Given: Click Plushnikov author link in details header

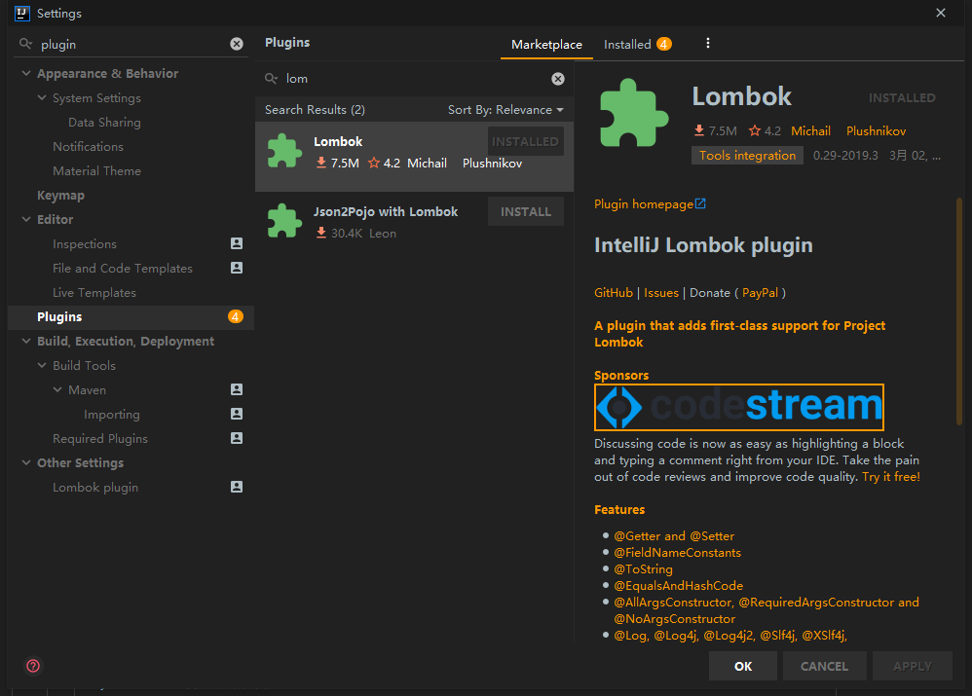Looking at the screenshot, I should [x=876, y=130].
